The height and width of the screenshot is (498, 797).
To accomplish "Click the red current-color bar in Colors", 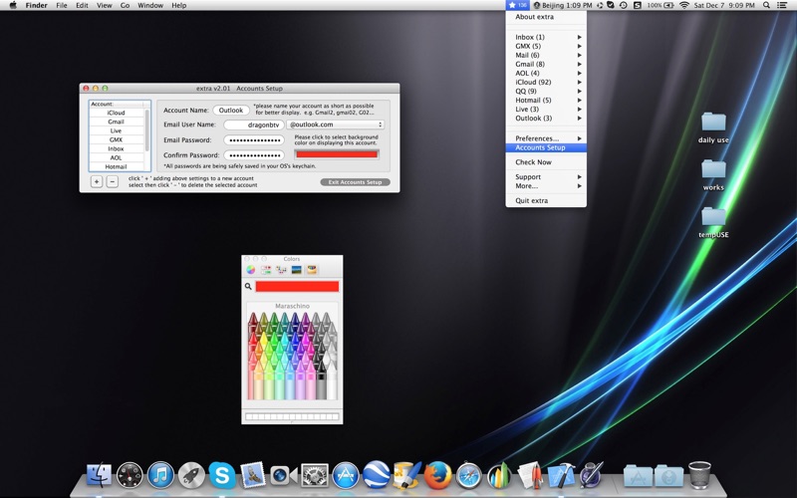I will (x=297, y=287).
